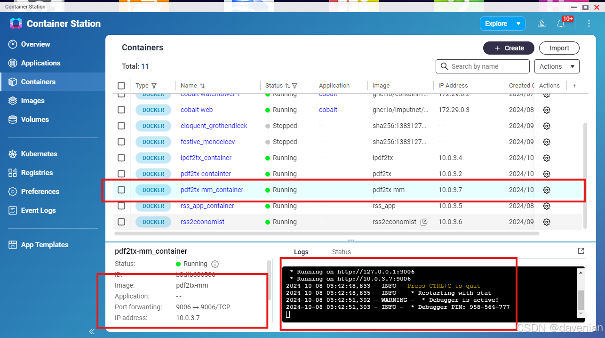Check the pdf2tx-mm_container row checkbox

[x=121, y=190]
